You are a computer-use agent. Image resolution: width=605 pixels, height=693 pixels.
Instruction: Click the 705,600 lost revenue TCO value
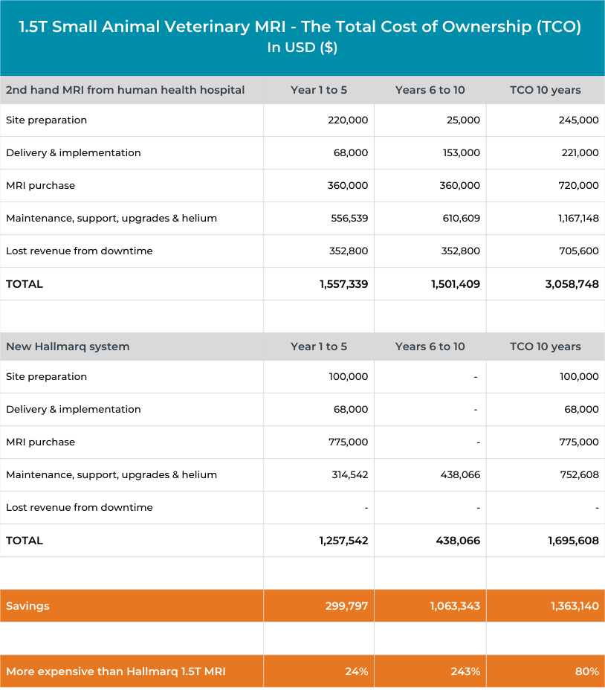click(579, 251)
